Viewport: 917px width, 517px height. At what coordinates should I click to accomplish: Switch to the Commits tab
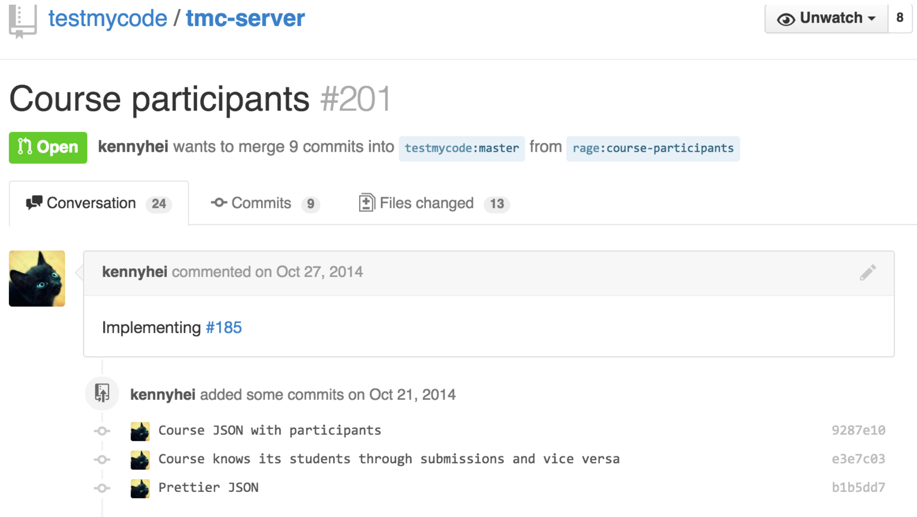pos(265,203)
